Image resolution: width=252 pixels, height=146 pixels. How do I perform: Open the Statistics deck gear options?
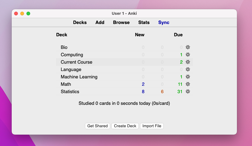[188, 92]
